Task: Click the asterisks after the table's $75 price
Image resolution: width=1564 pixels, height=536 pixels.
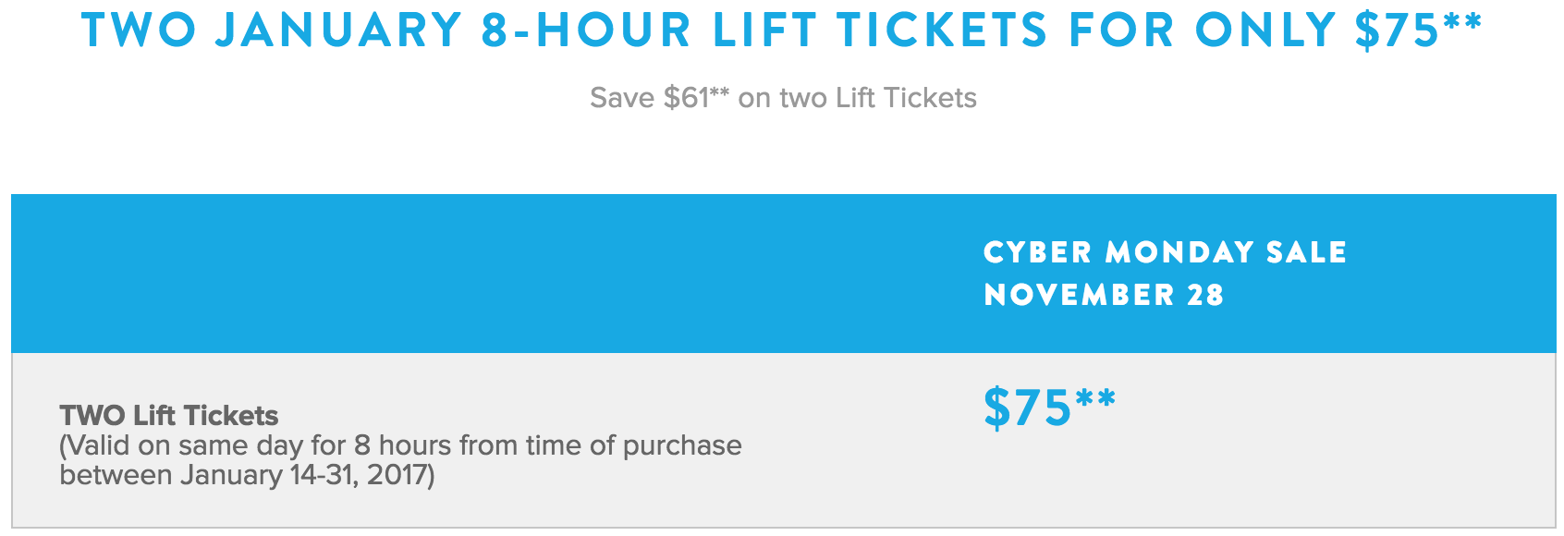Action: [x=1095, y=399]
